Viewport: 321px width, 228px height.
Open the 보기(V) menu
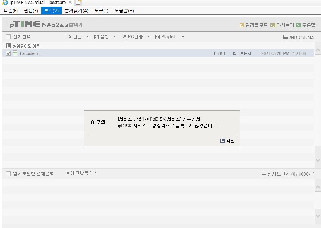(x=51, y=11)
